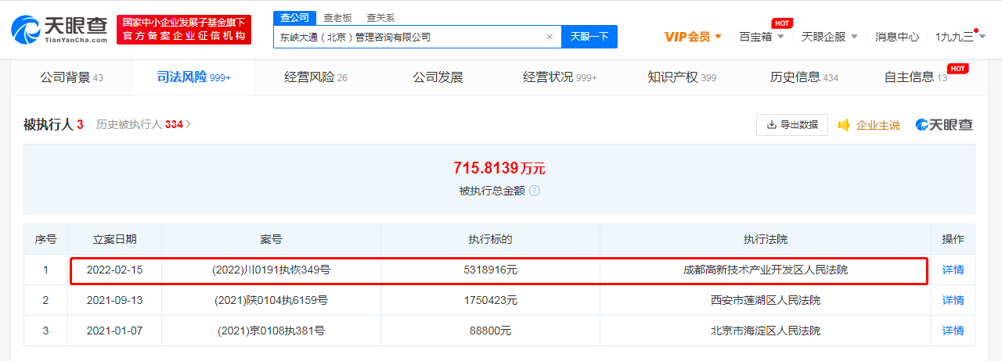The image size is (1002, 361).
Task: Click the 715.8139万元 total amount
Action: point(499,167)
